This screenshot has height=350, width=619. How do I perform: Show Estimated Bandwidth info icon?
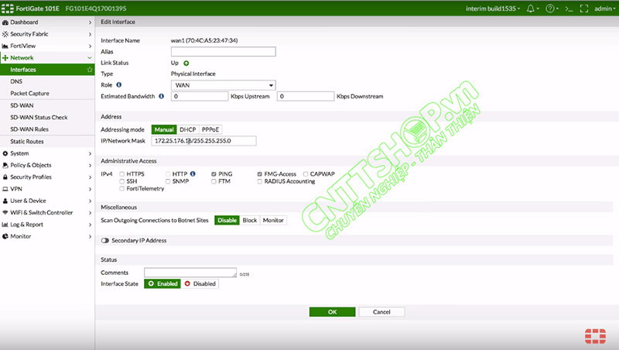click(162, 96)
